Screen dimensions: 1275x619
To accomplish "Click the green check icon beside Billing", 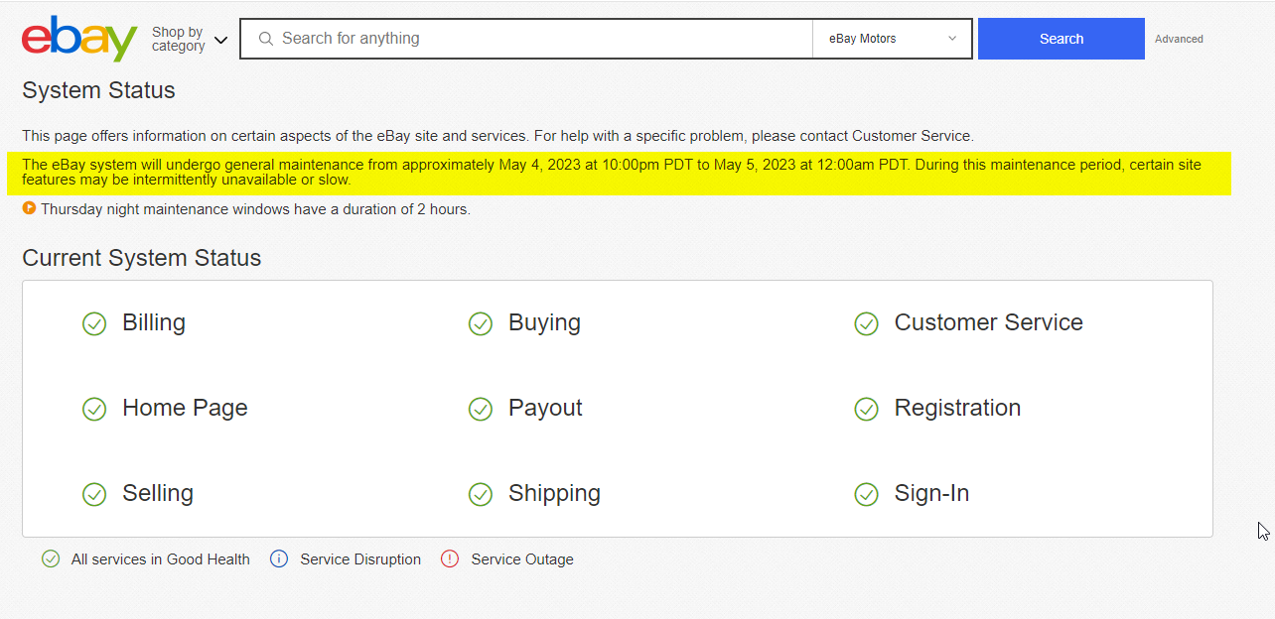I will point(94,324).
